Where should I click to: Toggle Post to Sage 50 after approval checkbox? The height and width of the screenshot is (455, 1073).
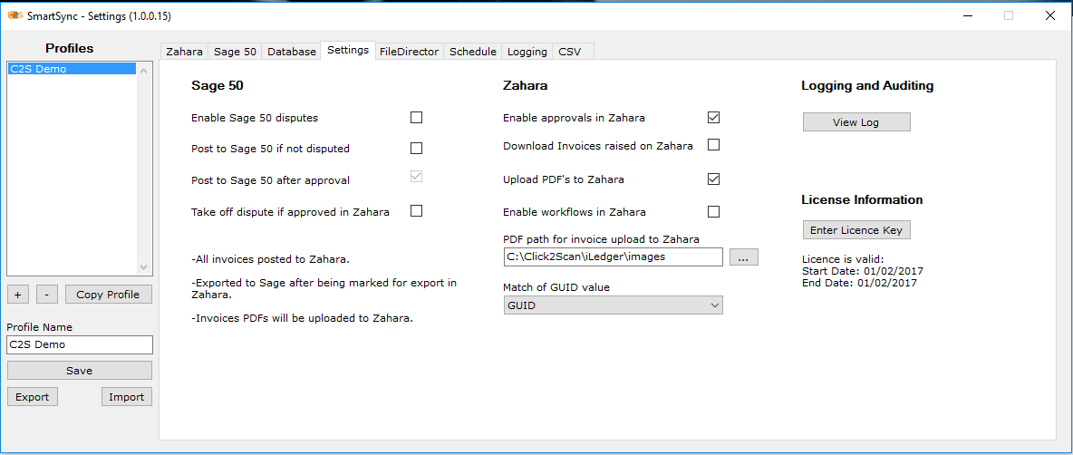pos(416,177)
